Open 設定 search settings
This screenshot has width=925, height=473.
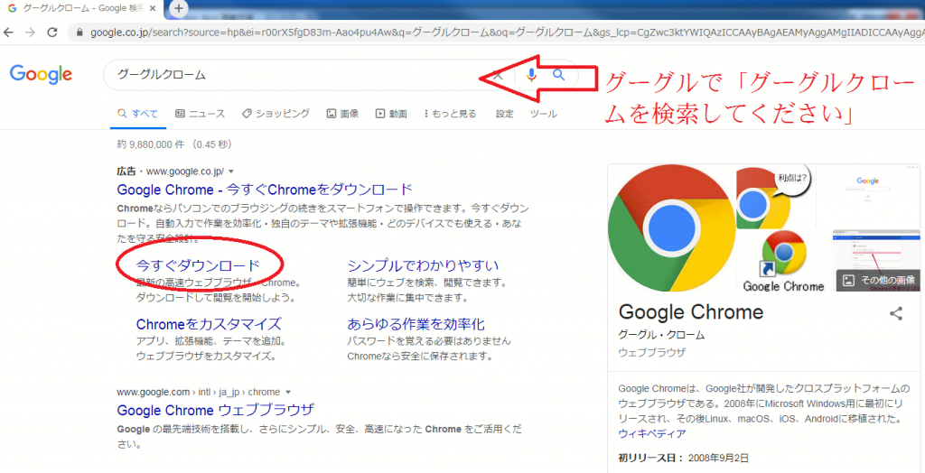coord(504,114)
